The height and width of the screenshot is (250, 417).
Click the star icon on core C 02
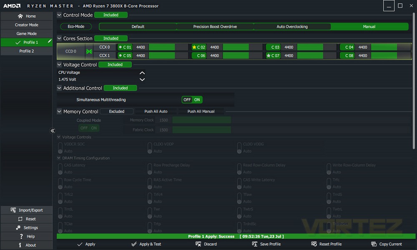coord(194,47)
